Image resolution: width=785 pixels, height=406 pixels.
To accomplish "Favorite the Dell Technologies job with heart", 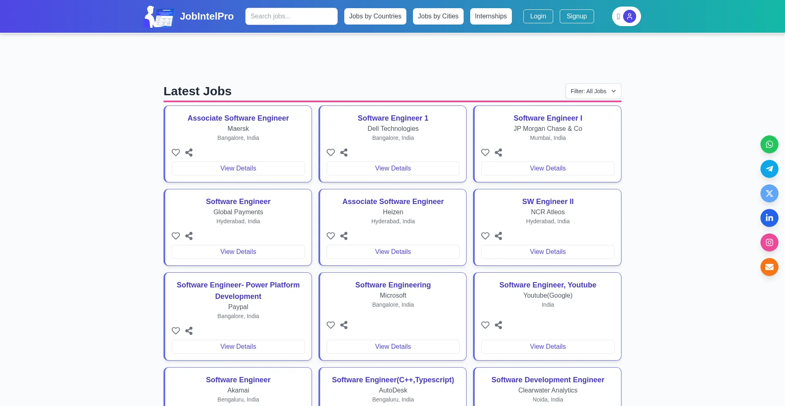I will (331, 153).
